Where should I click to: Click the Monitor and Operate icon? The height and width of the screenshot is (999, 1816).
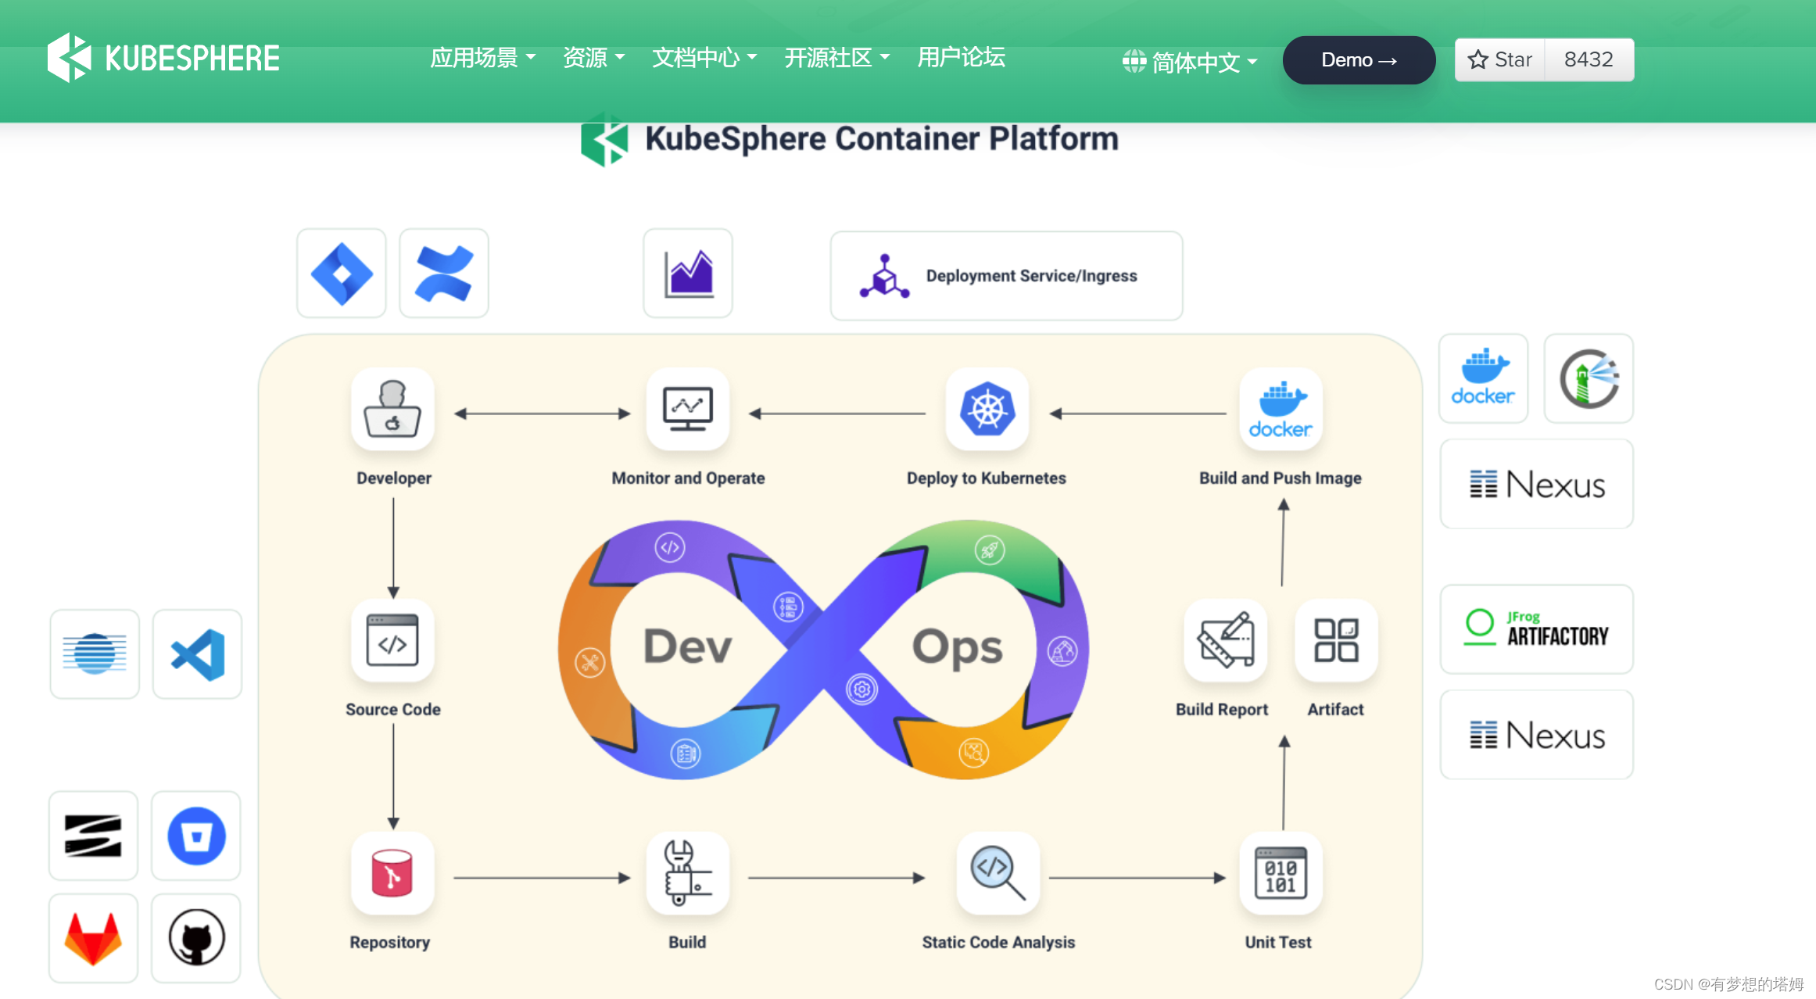click(x=688, y=409)
